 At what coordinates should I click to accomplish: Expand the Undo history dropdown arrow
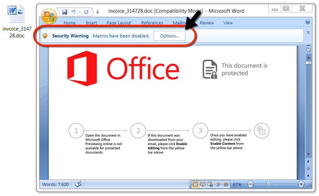coord(79,12)
